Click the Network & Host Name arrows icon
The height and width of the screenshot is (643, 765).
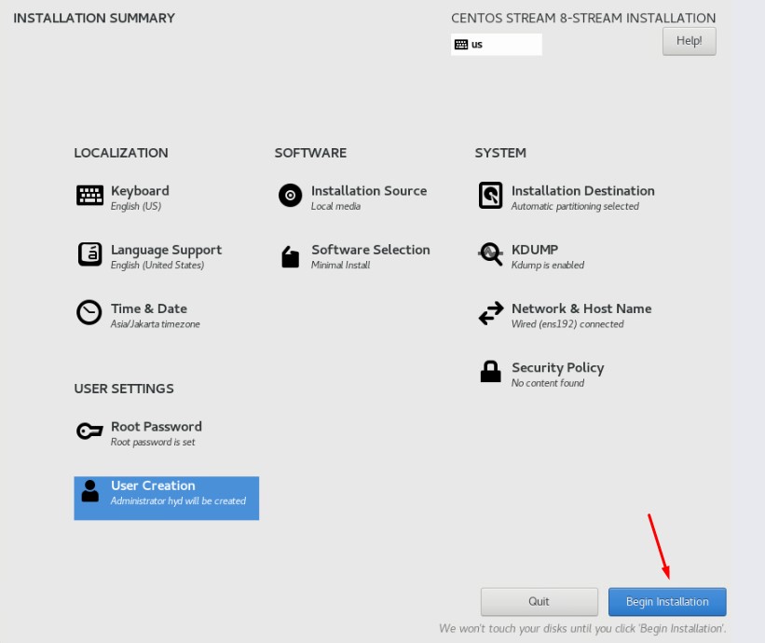[490, 314]
